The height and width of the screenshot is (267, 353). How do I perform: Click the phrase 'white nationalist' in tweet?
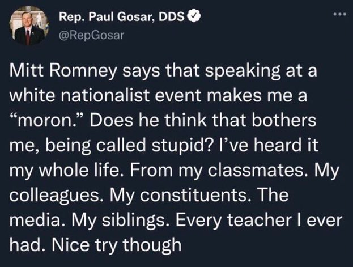(x=79, y=95)
